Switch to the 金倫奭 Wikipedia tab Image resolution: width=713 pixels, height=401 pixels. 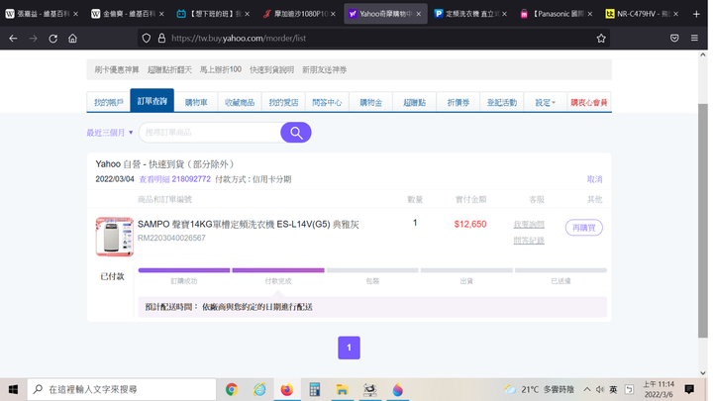[128, 14]
